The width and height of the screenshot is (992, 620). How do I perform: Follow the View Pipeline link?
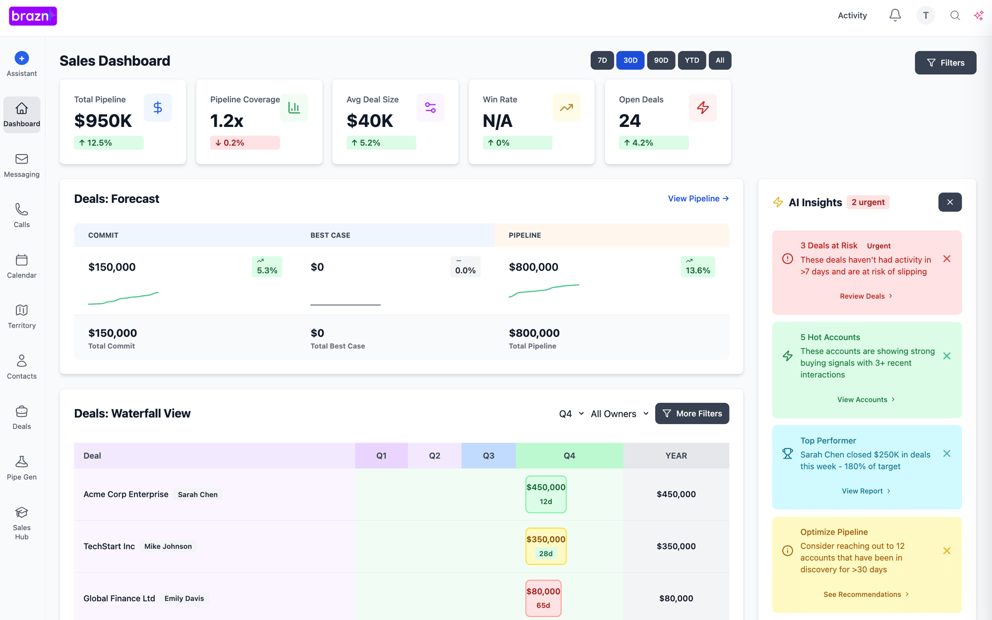tap(698, 198)
